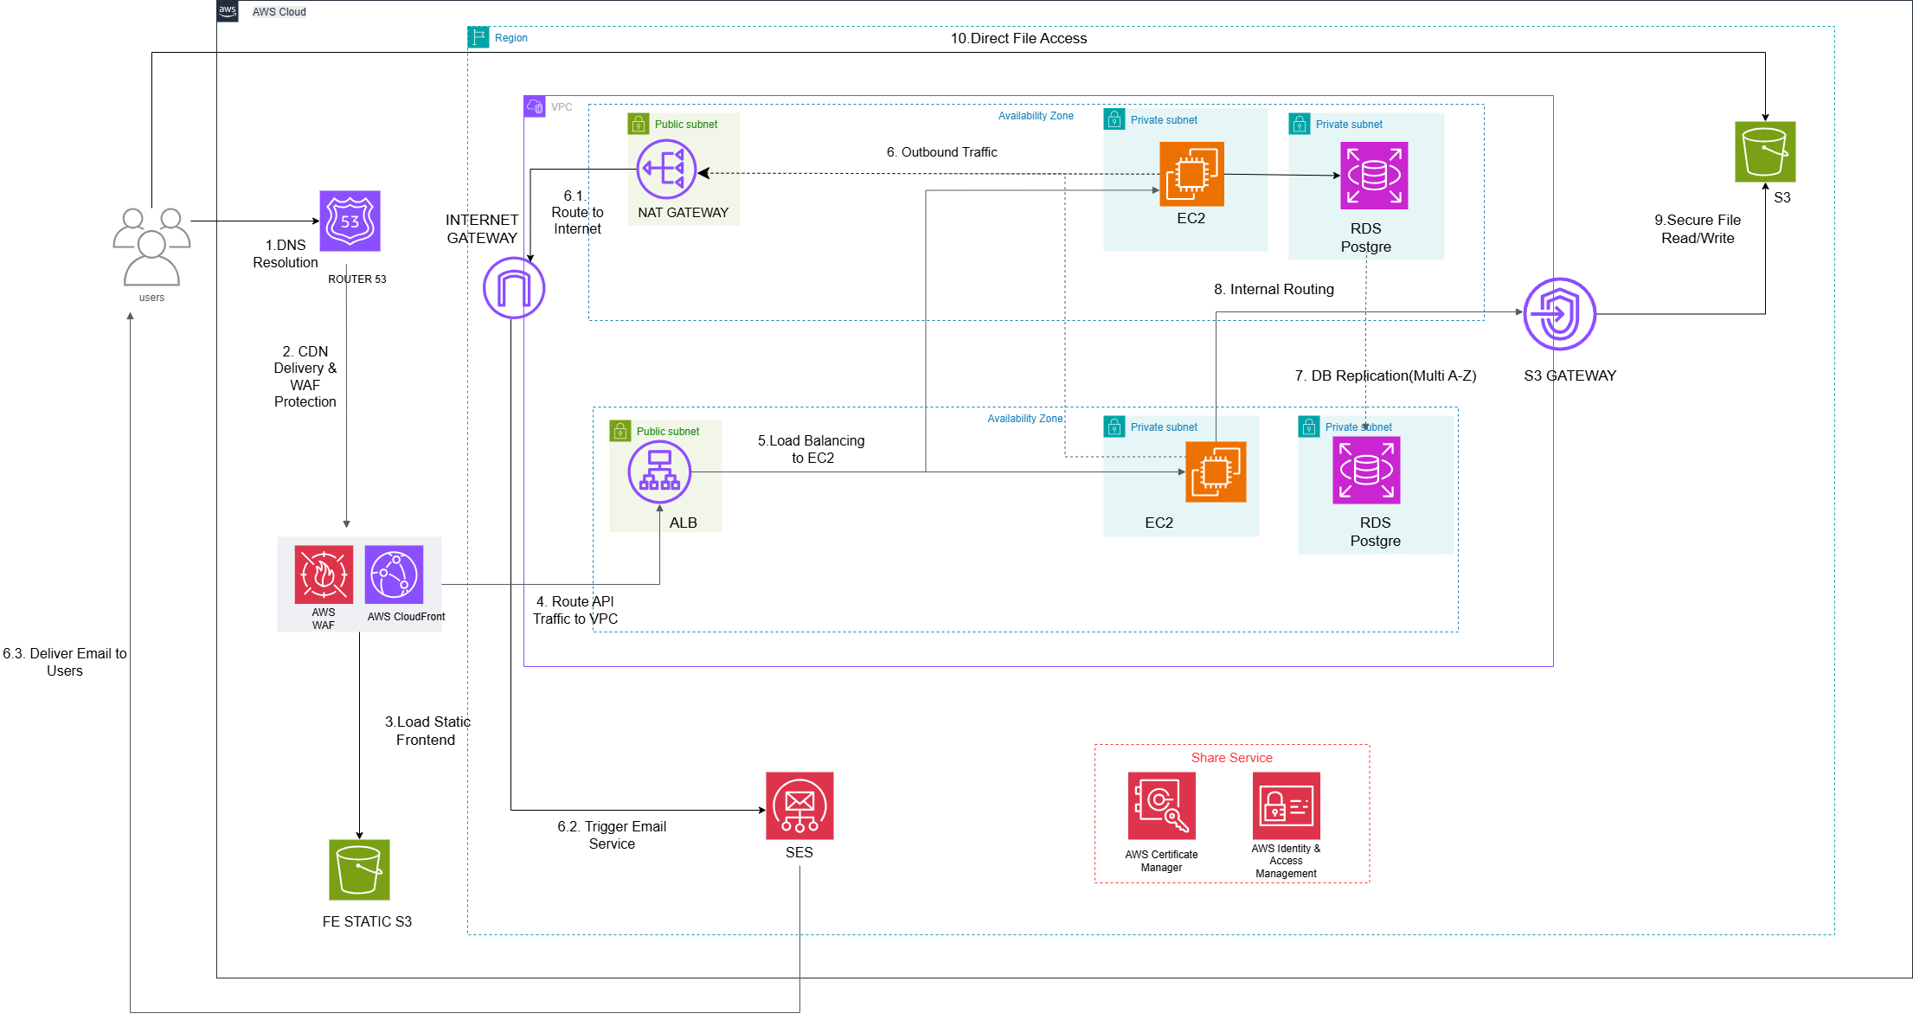The width and height of the screenshot is (1913, 1020).
Task: Click the S3 Gateway endpoint icon
Action: (1560, 314)
